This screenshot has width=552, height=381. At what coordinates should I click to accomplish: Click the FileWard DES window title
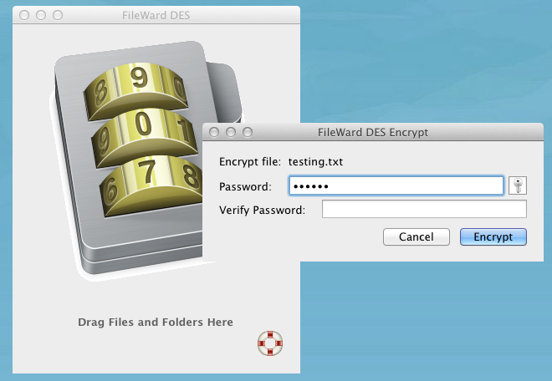(x=156, y=16)
